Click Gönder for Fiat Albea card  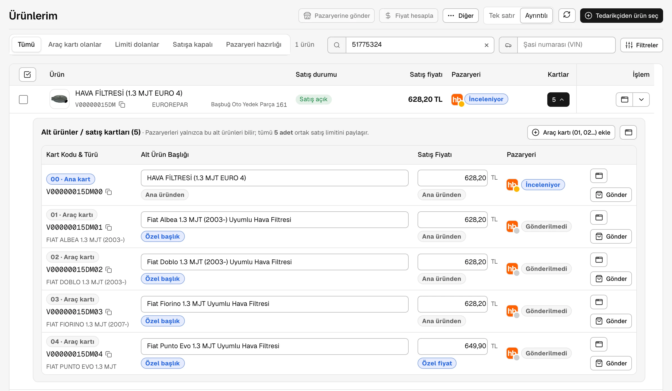pyautogui.click(x=611, y=236)
